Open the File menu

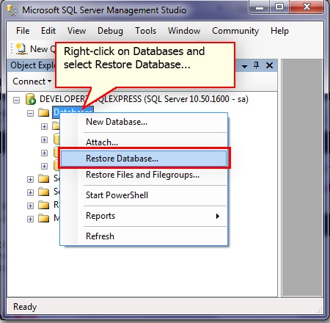point(23,31)
